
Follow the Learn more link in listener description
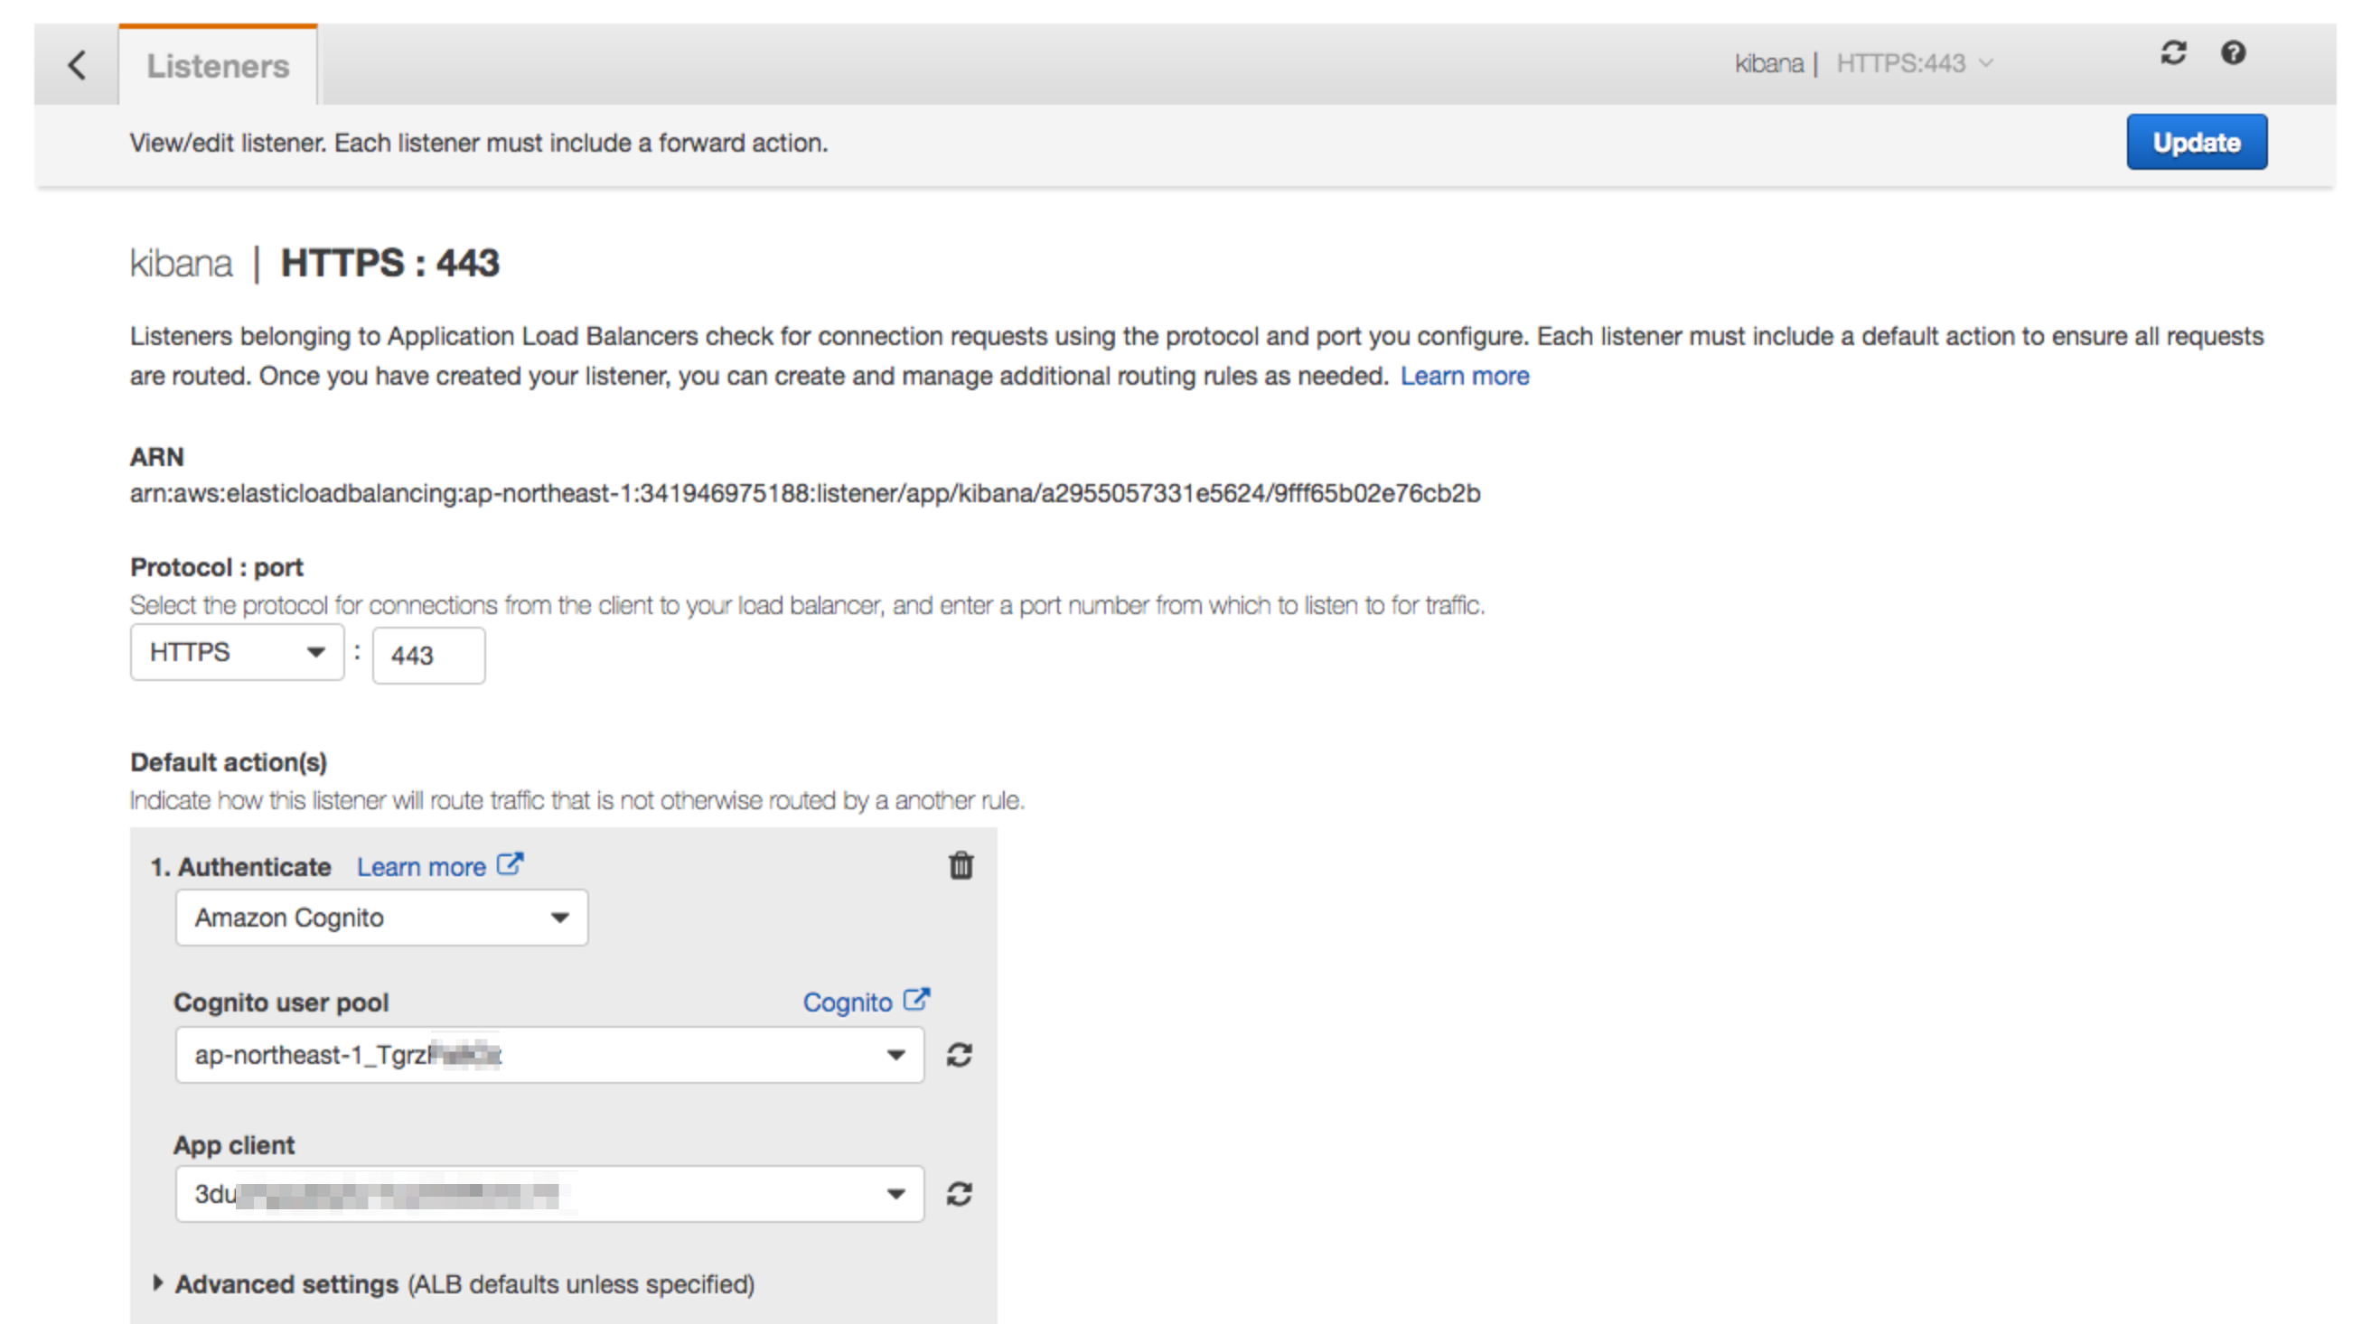pos(1465,377)
